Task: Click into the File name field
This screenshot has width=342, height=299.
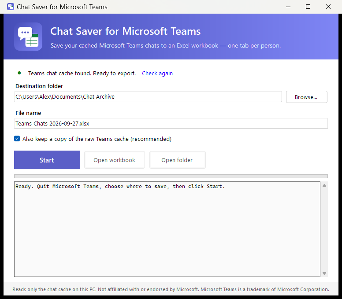Action: point(171,124)
